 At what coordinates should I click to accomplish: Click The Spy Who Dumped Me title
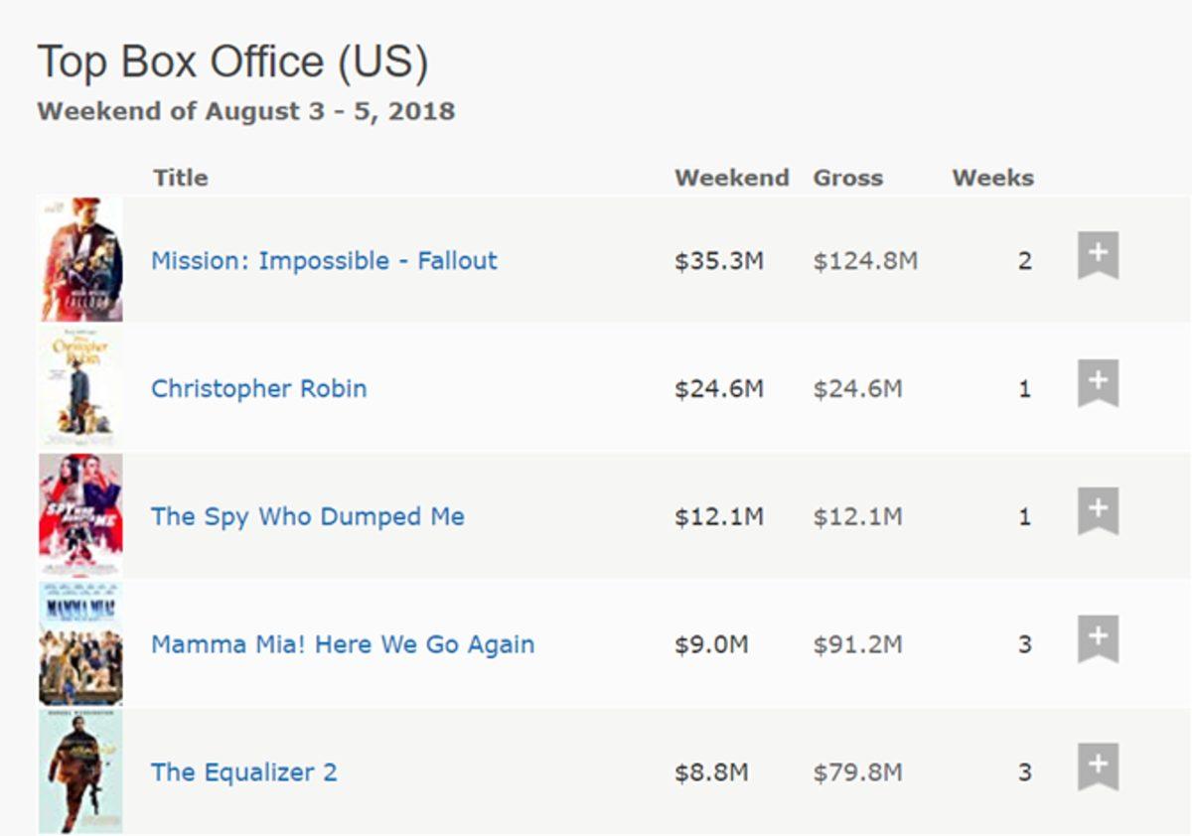tap(307, 516)
